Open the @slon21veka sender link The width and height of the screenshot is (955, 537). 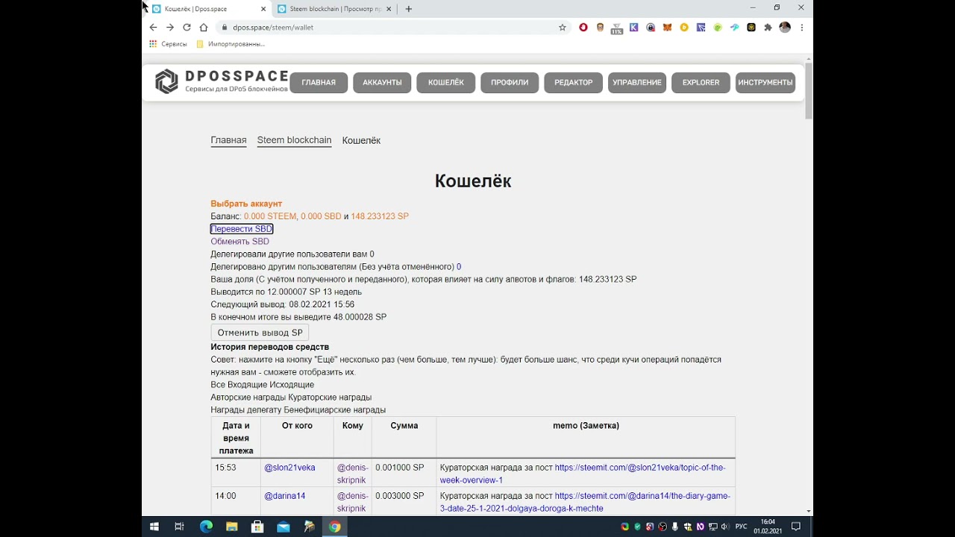[289, 468]
